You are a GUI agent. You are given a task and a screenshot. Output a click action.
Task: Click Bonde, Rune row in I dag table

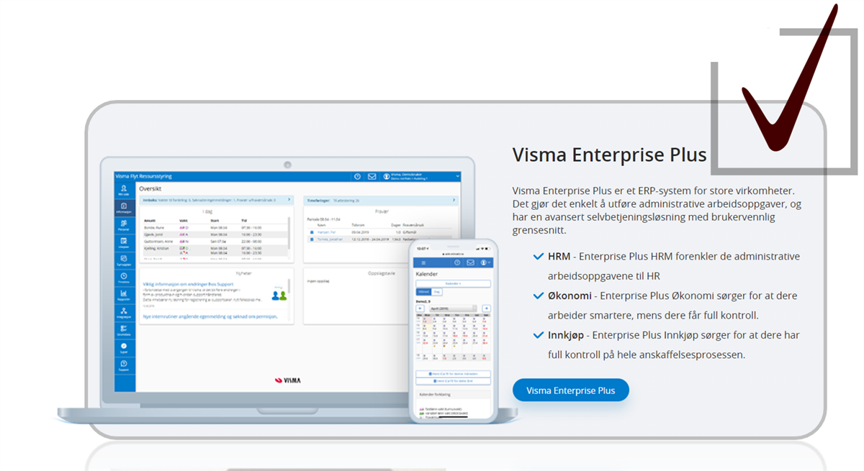click(x=215, y=227)
